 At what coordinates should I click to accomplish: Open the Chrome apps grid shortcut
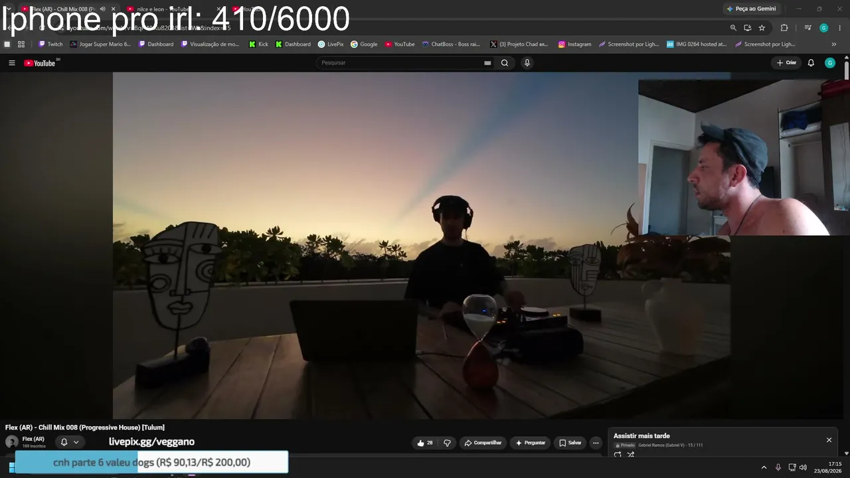tap(21, 44)
